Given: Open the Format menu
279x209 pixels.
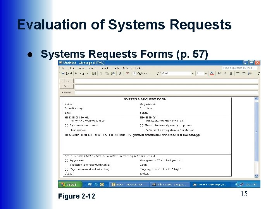Looking at the screenshot, I should click(104, 68).
